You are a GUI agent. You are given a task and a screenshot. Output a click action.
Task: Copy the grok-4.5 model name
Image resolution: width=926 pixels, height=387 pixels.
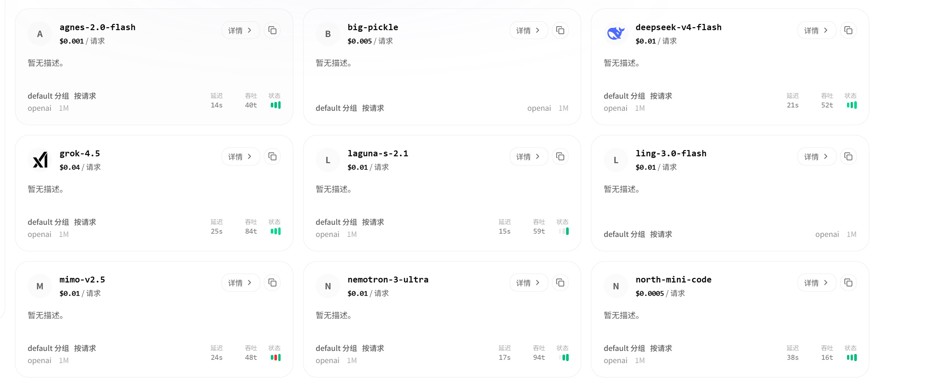click(x=272, y=157)
